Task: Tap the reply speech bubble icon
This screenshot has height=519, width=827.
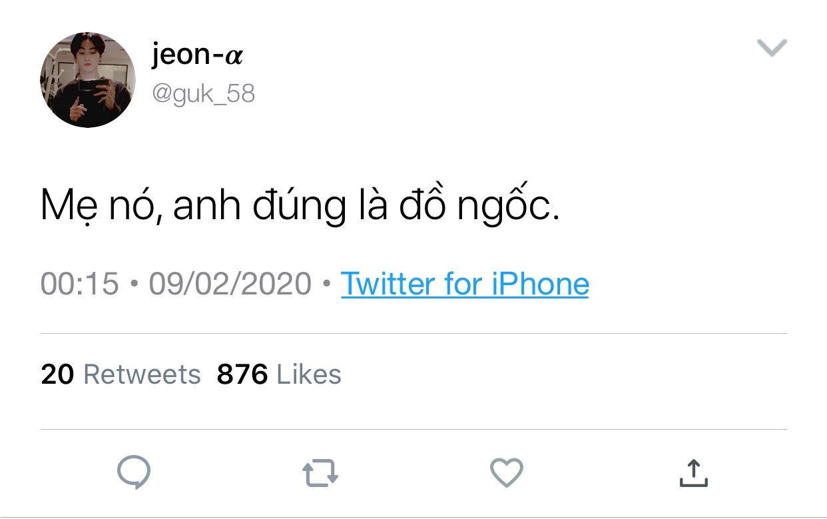Action: point(134,473)
